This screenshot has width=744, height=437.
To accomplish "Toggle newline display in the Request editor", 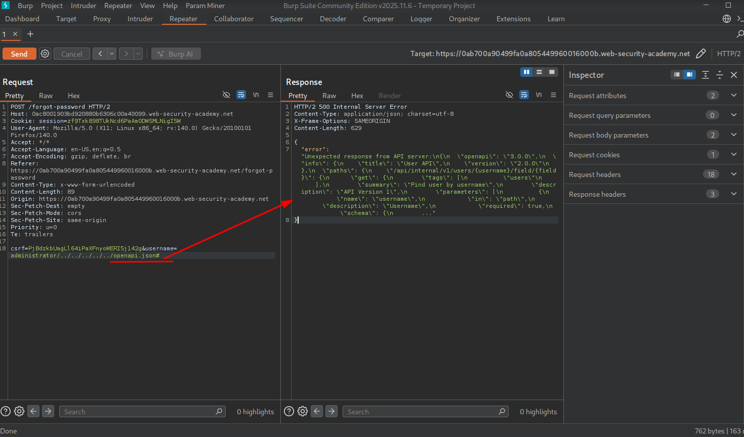I will 256,95.
